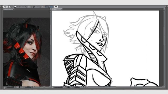Activate the Scale/Rotate transform icon

[x=34, y=7]
